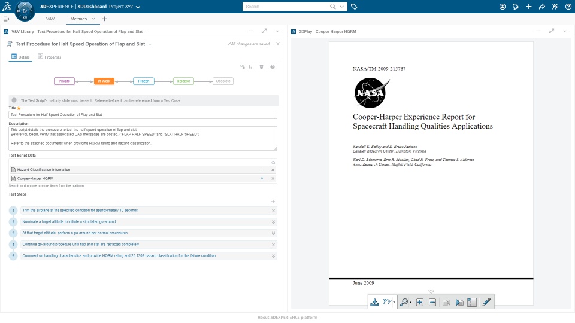Expand test step 2 Nominate a target altitude

coord(273,222)
